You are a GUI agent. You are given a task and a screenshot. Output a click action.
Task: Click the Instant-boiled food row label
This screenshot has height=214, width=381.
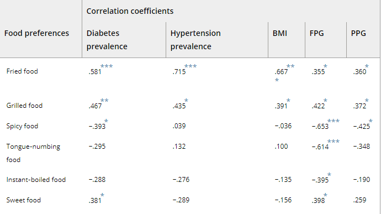(x=36, y=180)
